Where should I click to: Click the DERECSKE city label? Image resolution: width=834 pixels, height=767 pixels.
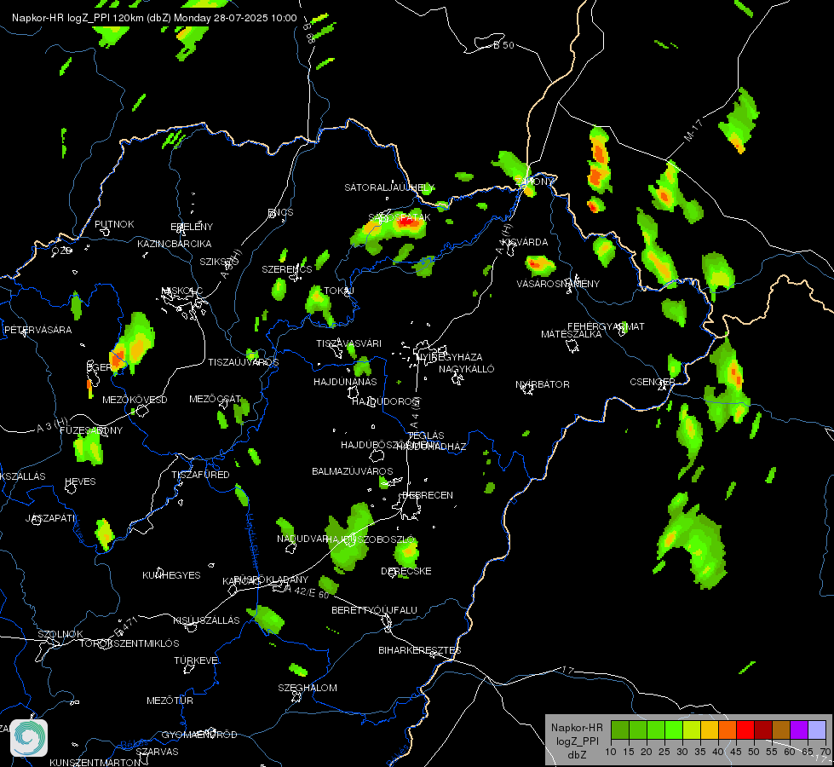(x=405, y=571)
